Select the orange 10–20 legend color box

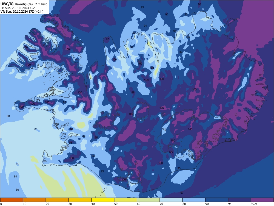coord(35,200)
